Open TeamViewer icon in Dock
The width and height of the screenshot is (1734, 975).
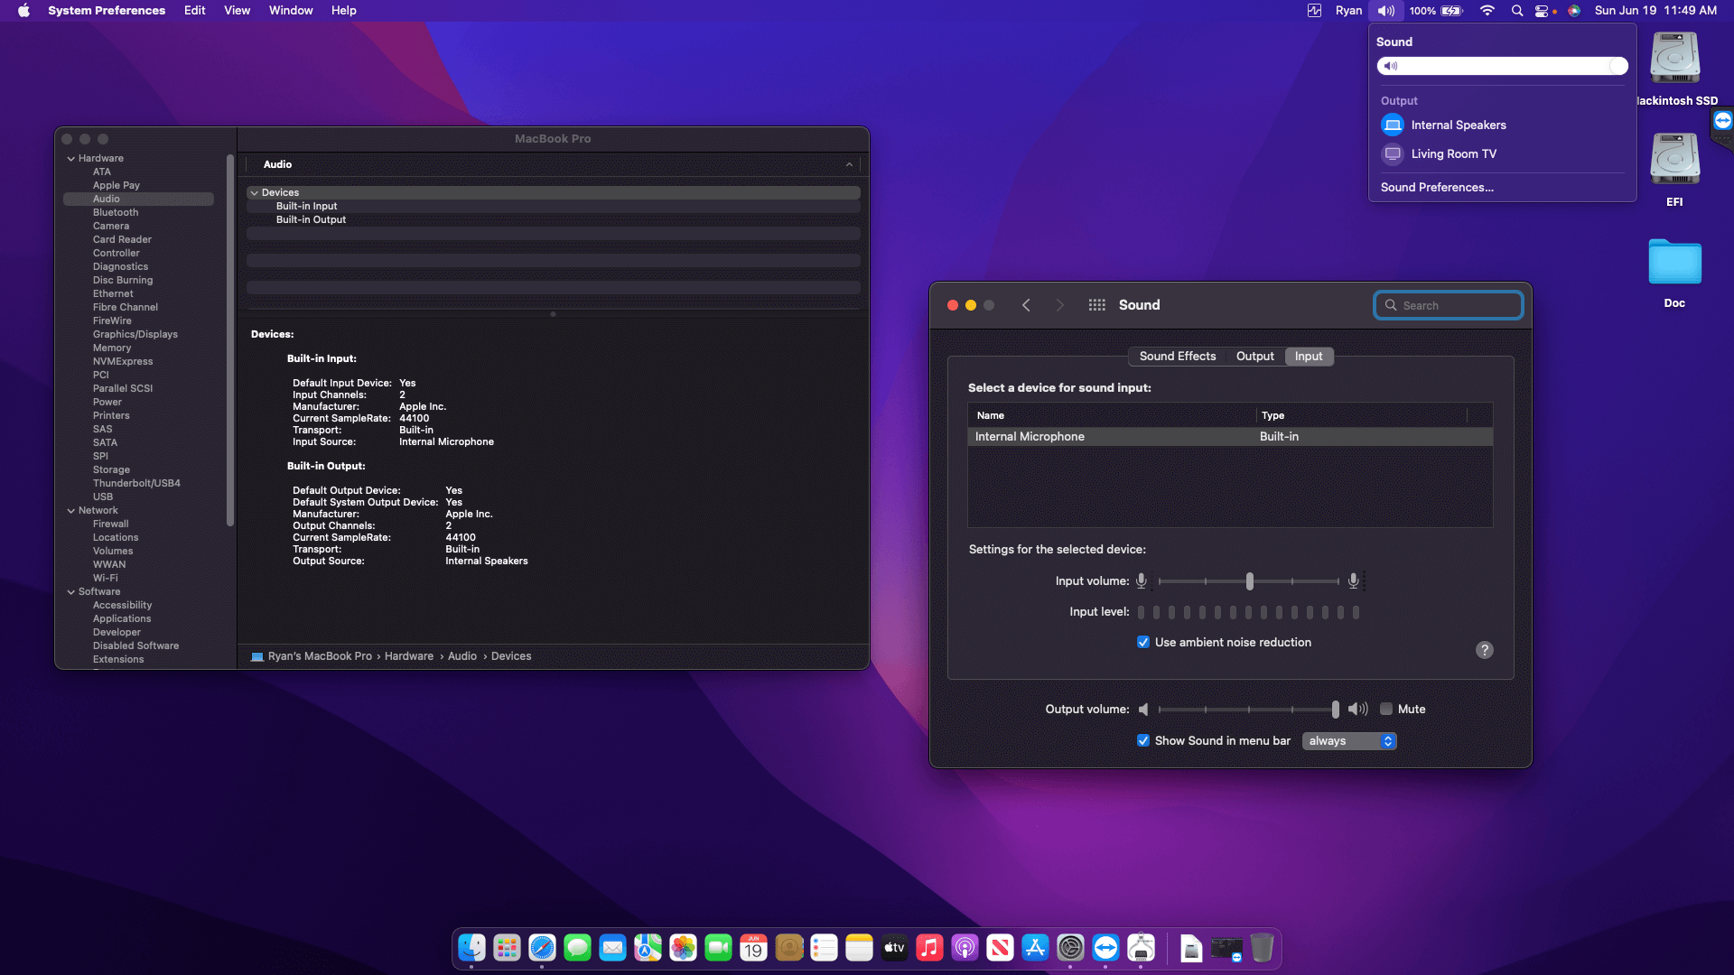pyautogui.click(x=1105, y=948)
